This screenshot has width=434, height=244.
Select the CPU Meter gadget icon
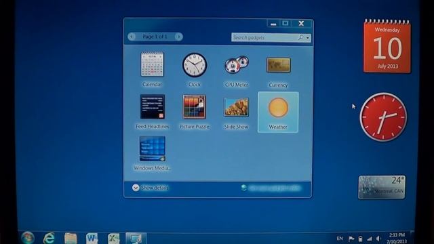click(236, 65)
